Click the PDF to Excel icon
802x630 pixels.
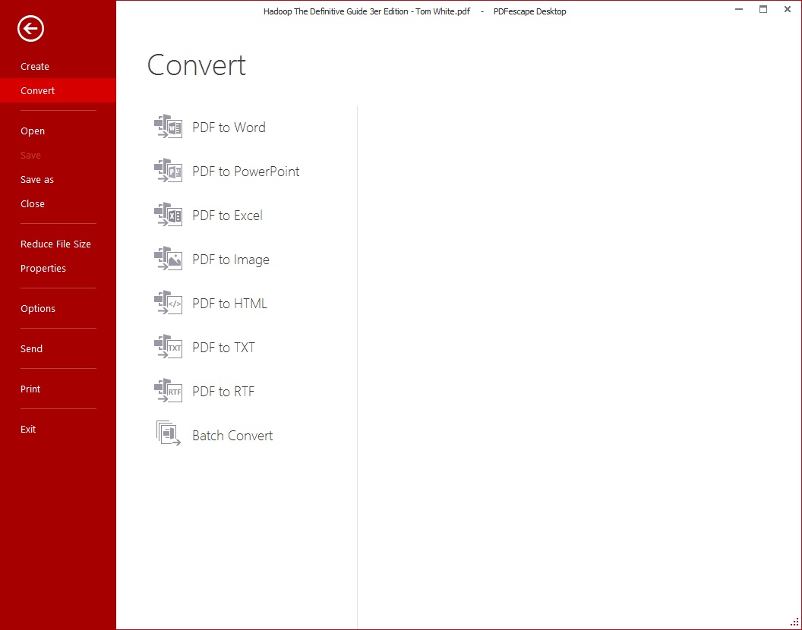[x=169, y=215]
